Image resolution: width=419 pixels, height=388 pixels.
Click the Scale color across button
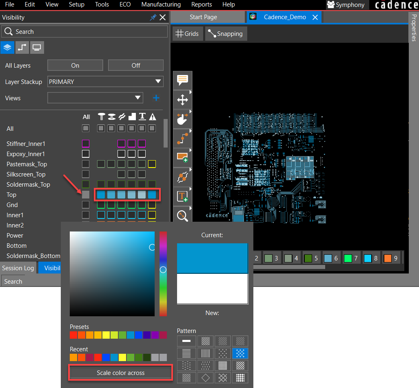pos(120,373)
